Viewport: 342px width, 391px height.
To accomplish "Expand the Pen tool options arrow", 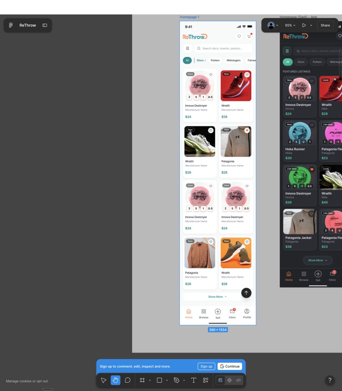I will 184,380.
